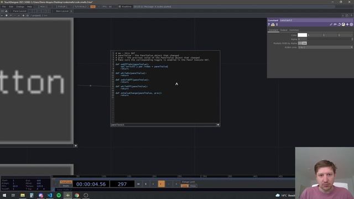Open Windows Start menu
Viewport: 354px width, 199px height.
(4, 195)
